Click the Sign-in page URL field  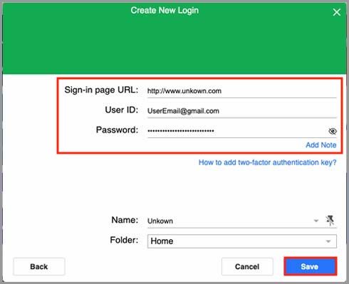(242, 91)
